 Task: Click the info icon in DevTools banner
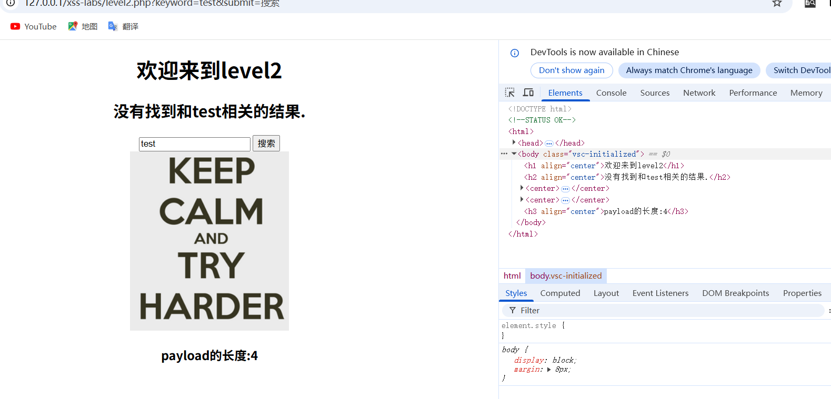(x=515, y=53)
